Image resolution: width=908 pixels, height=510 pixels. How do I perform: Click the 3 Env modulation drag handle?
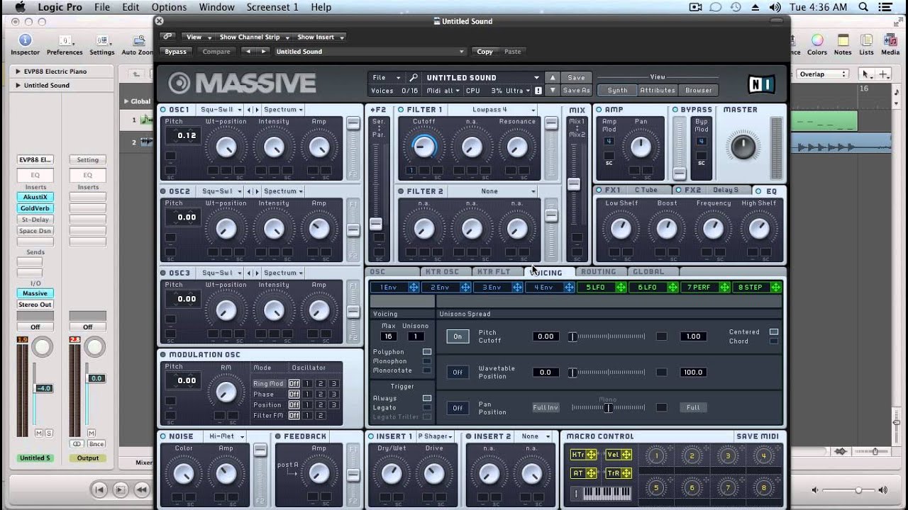coord(517,287)
